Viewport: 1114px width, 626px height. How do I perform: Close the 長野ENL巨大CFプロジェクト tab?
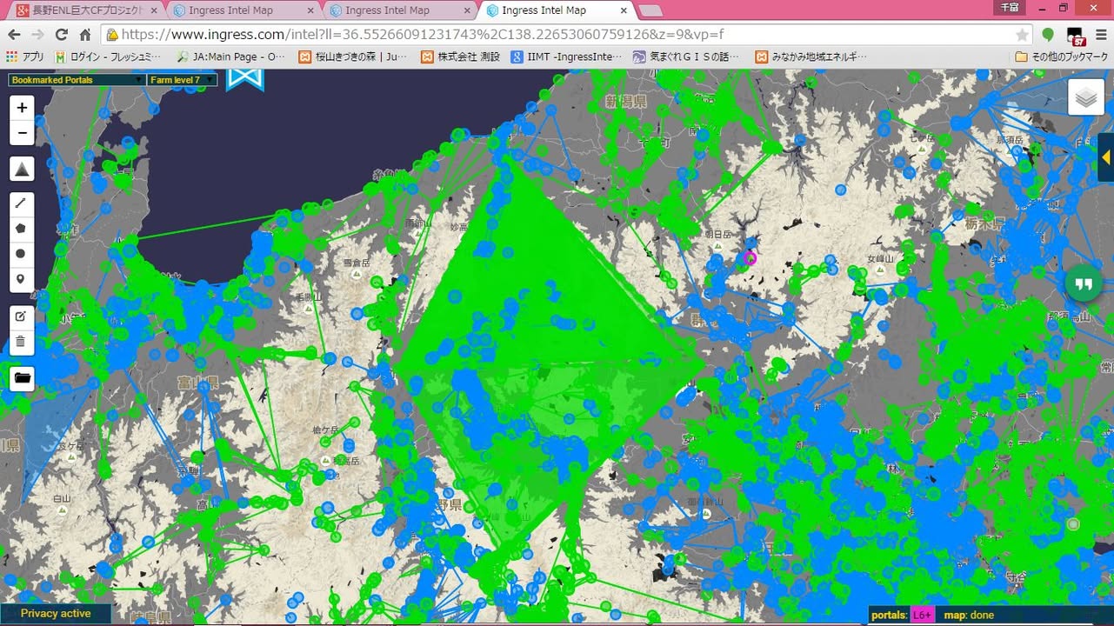coord(153,10)
